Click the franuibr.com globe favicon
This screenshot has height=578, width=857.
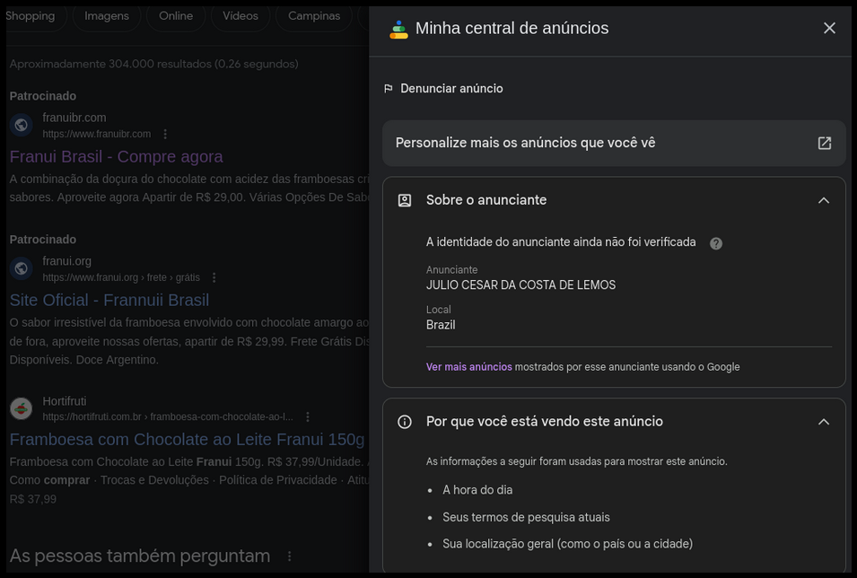(22, 126)
